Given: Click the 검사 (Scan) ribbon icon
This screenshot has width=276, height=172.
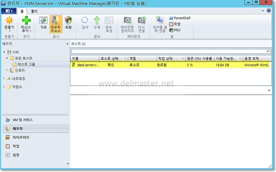Looking at the screenshot, I should coord(85,20).
